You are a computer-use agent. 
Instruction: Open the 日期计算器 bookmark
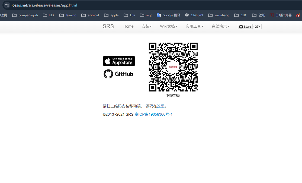[280, 15]
